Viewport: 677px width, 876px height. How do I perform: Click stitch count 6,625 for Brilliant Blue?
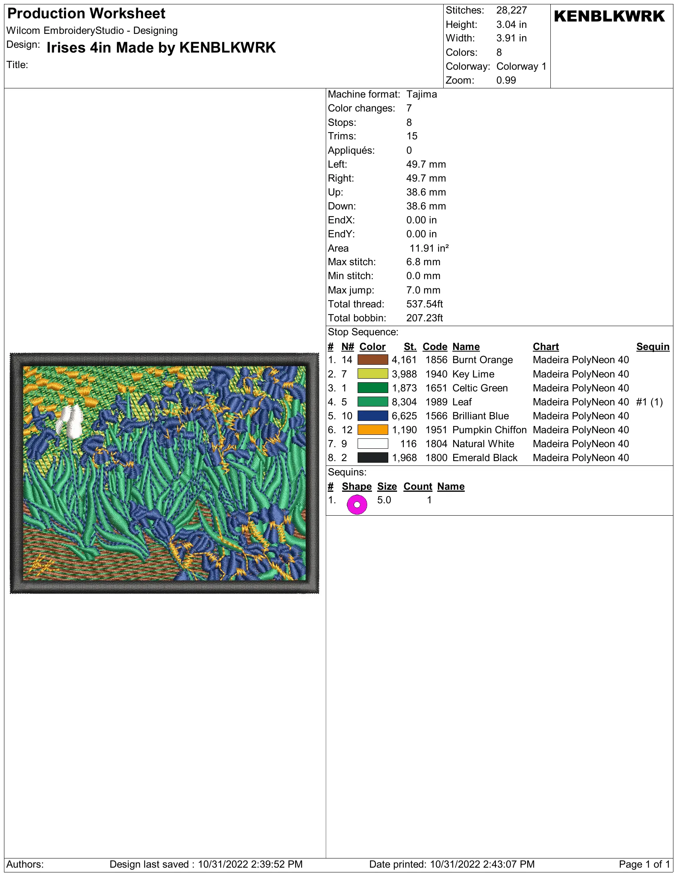(404, 416)
